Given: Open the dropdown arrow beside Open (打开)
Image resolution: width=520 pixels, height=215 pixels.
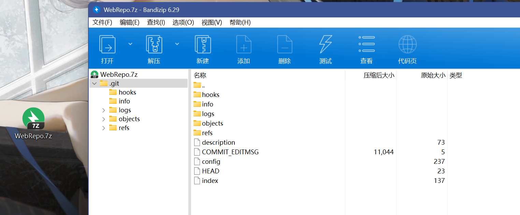Looking at the screenshot, I should point(130,44).
